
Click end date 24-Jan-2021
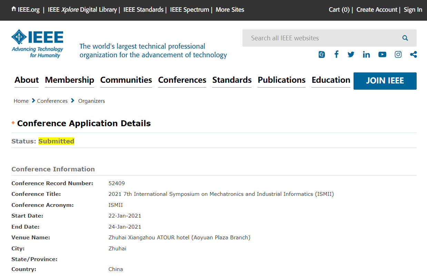[125, 227]
